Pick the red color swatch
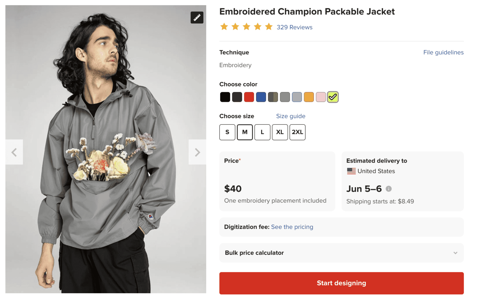Image resolution: width=483 pixels, height=302 pixels. pyautogui.click(x=249, y=97)
